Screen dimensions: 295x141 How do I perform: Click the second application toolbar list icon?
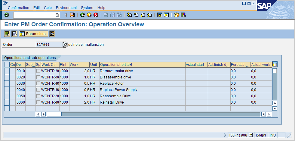point(14,34)
